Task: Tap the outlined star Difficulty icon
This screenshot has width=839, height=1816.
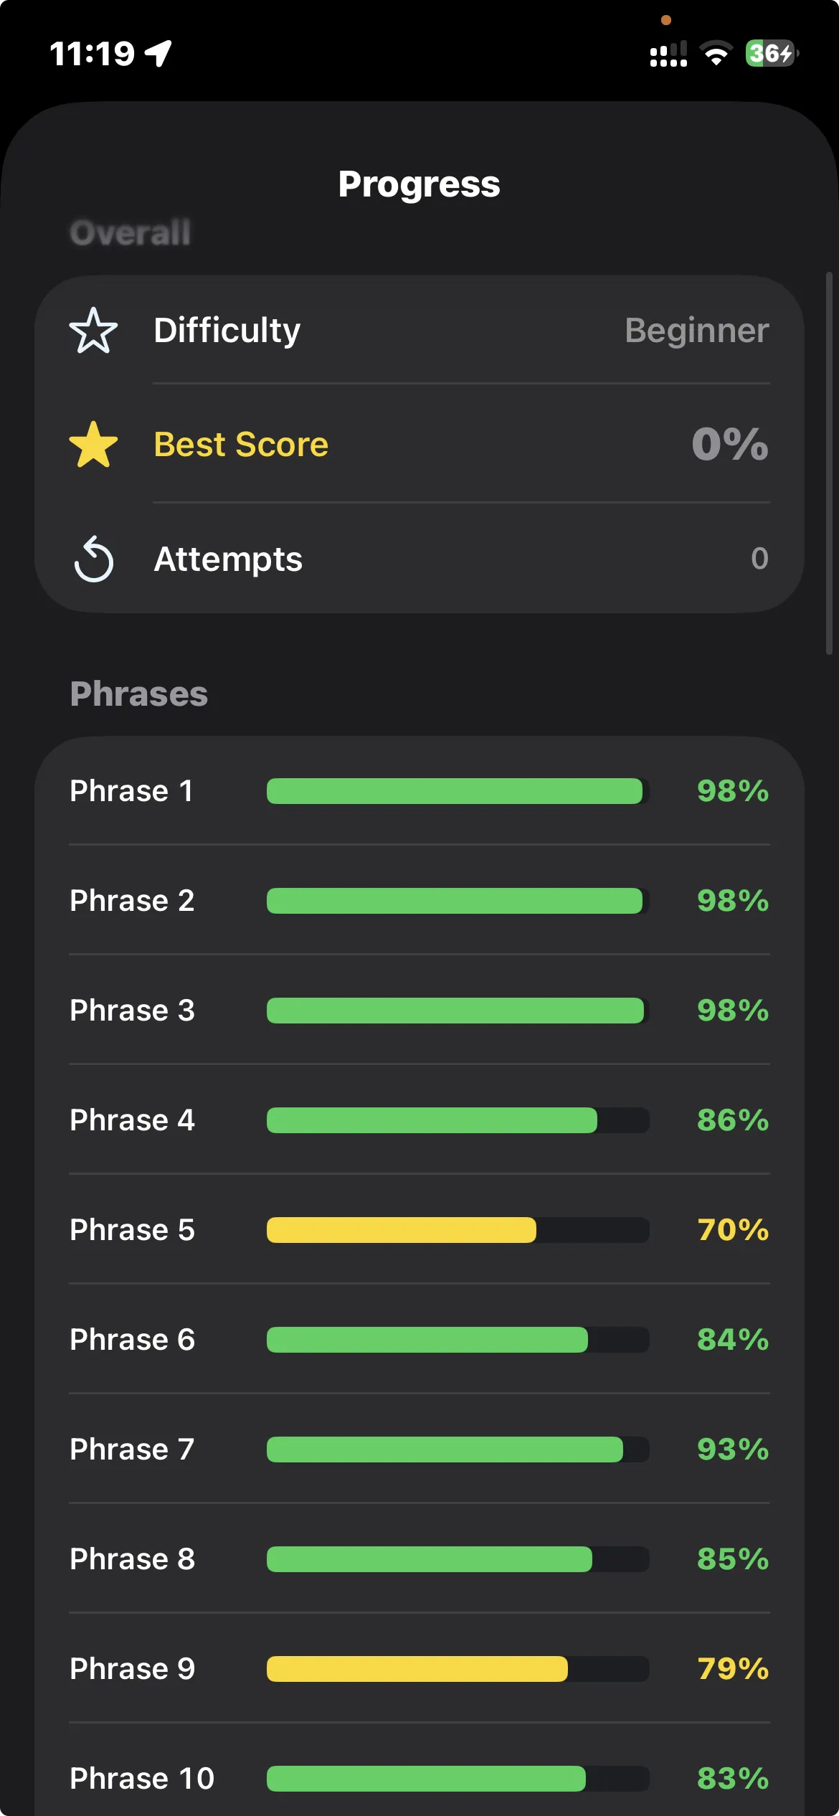Action: coord(93,331)
